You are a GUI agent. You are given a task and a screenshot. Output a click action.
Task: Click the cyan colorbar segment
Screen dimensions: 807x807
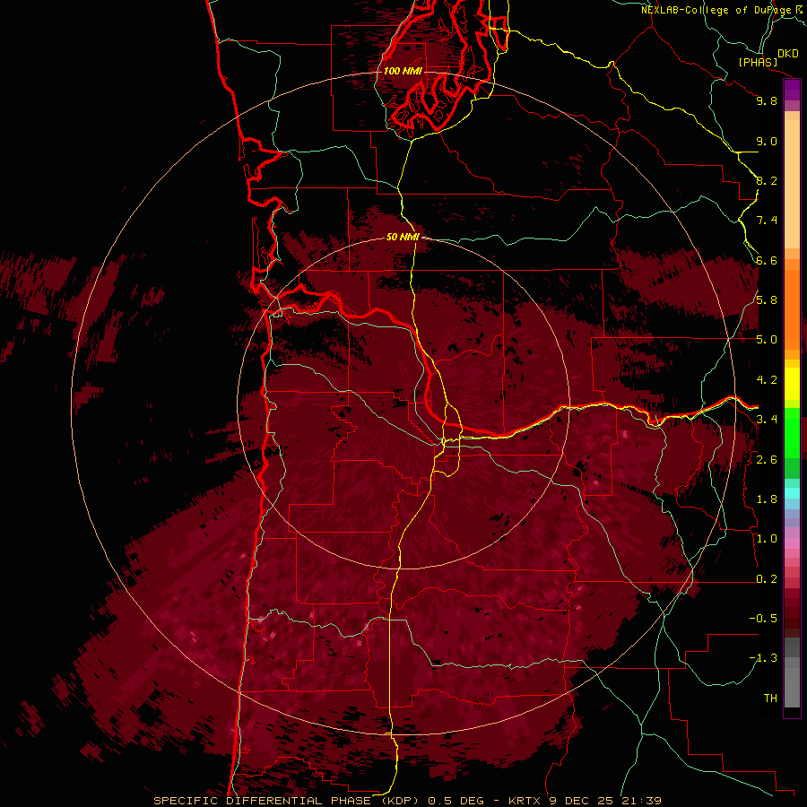(792, 493)
